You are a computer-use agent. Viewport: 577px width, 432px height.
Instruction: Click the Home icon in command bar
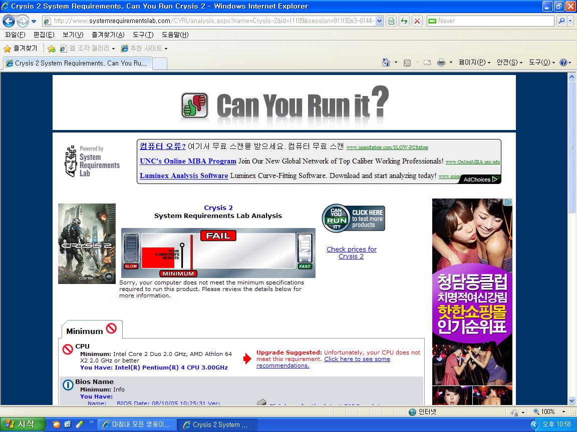[x=386, y=62]
